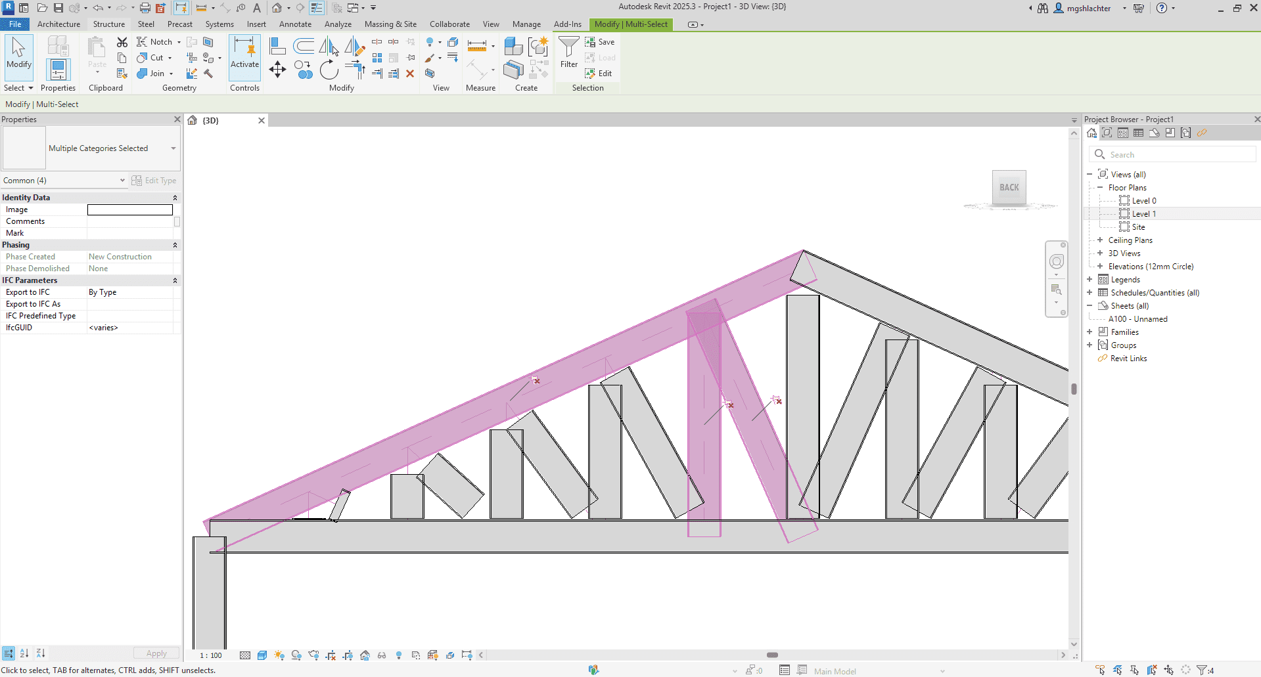Click the Edit selection button

[599, 74]
